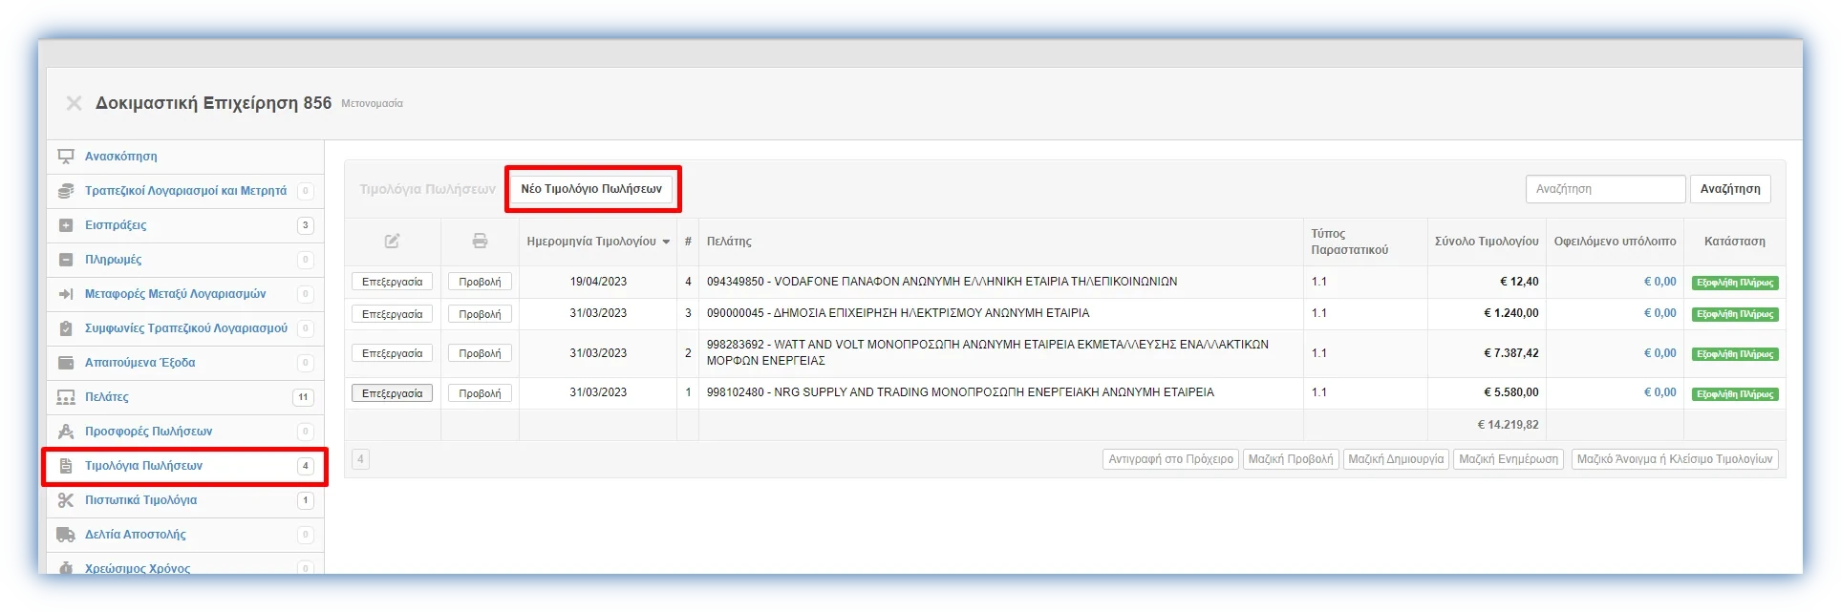Open Προσφορές Πωλήσεων in the sidebar
Viewport: 1841px width, 612px height.
(x=148, y=432)
